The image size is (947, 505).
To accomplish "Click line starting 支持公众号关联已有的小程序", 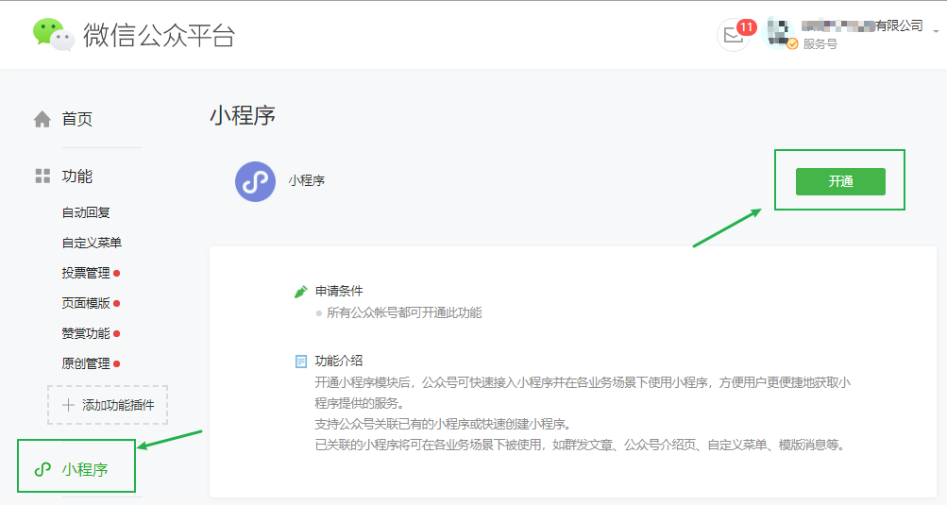I will pyautogui.click(x=443, y=424).
